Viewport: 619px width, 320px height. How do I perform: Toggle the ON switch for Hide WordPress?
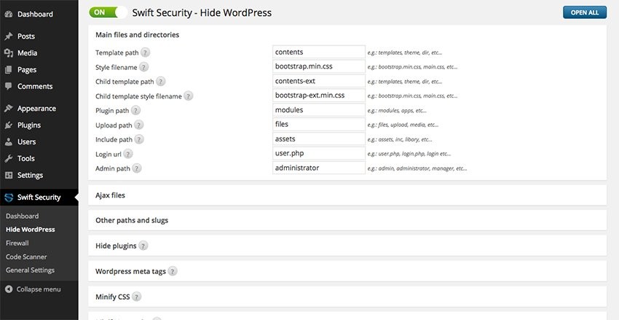(x=108, y=12)
